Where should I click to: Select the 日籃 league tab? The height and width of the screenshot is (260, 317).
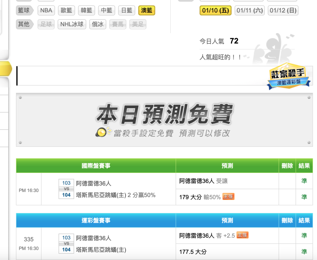pos(127,11)
